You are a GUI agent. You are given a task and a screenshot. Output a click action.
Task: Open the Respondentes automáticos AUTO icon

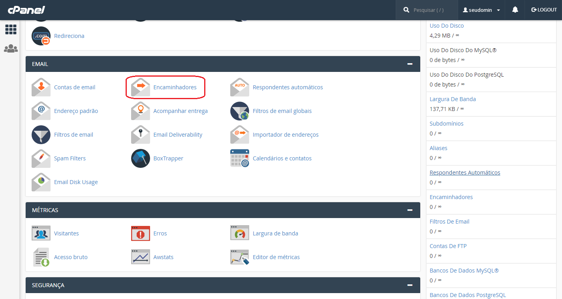coord(240,87)
